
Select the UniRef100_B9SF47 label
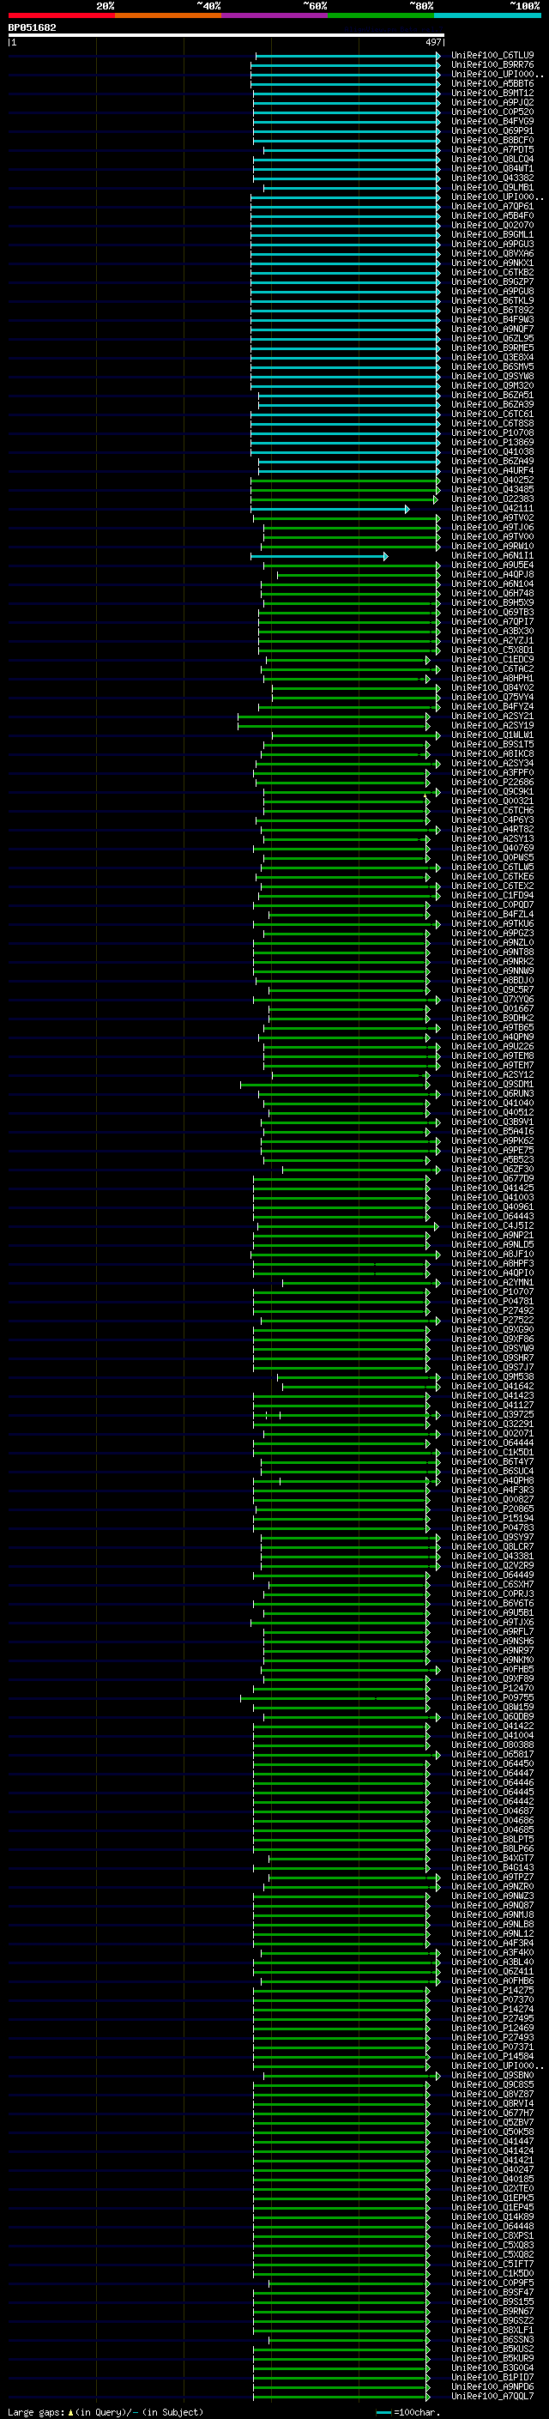(492, 2292)
